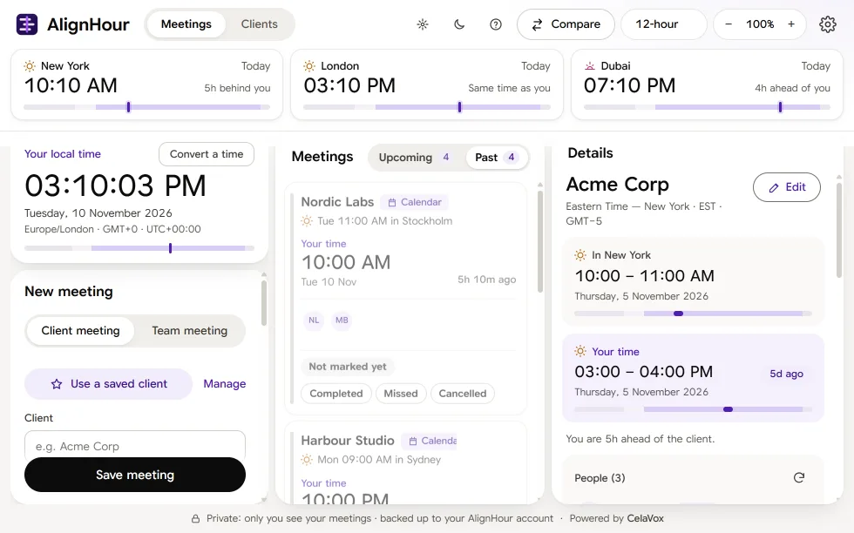The width and height of the screenshot is (854, 533).
Task: Click the London sun icon
Action: click(309, 66)
